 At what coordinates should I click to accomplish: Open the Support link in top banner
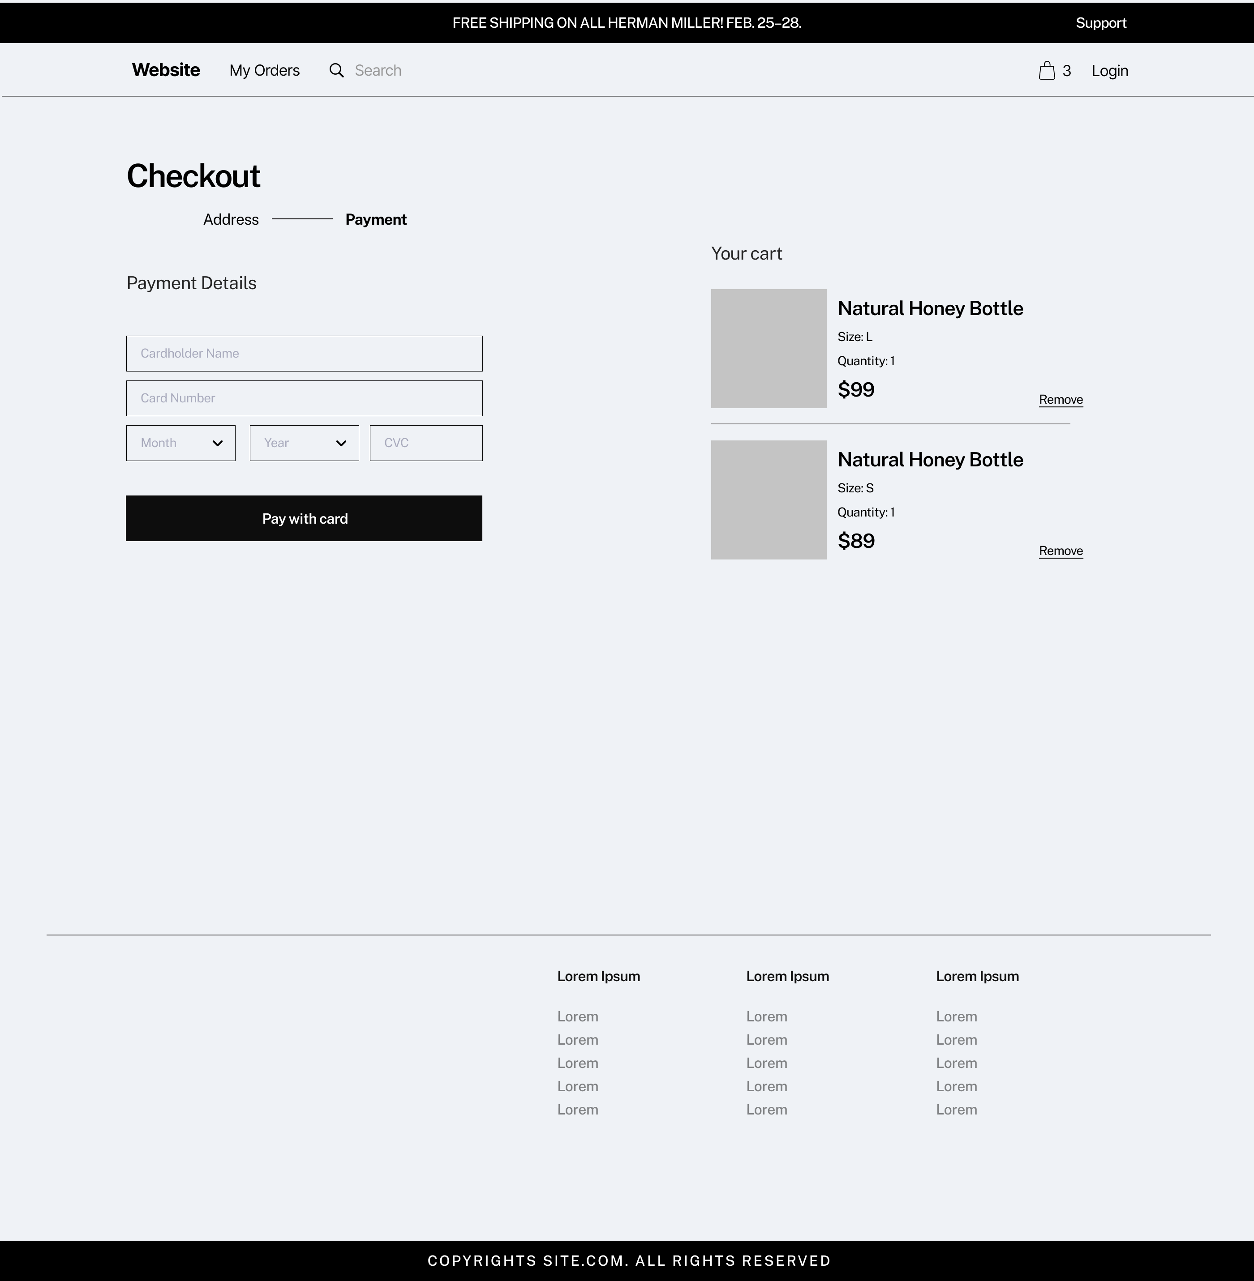[1101, 23]
